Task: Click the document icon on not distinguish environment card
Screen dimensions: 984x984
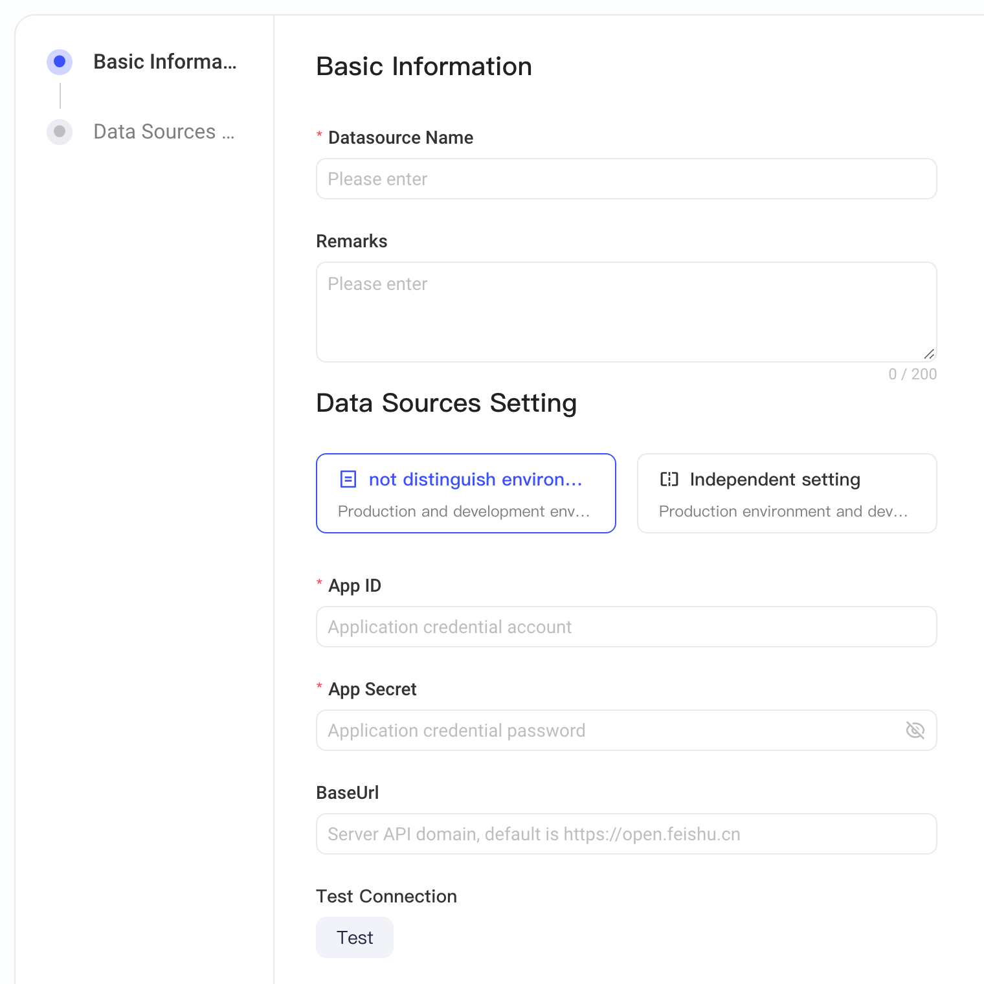Action: (x=348, y=479)
